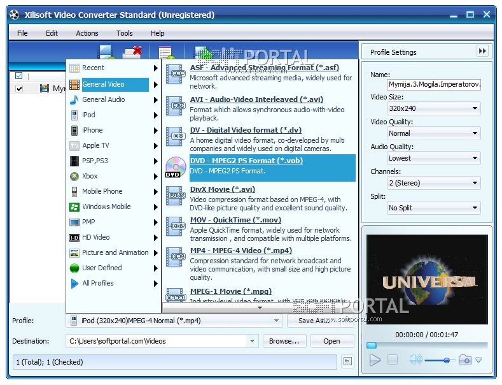Click the Xbox logo icon
Screen dimensions: 502x385
[x=74, y=176]
